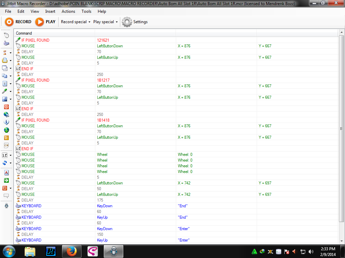The height and width of the screenshot is (258, 345).
Task: Open Windows Explorer folder in taskbar
Action: [30, 251]
